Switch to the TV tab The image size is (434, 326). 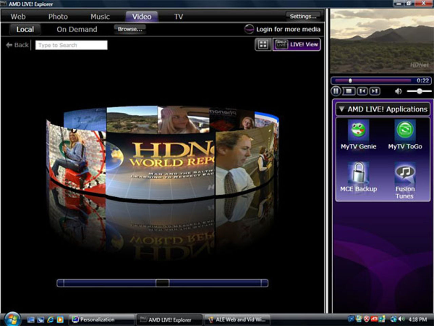point(178,16)
